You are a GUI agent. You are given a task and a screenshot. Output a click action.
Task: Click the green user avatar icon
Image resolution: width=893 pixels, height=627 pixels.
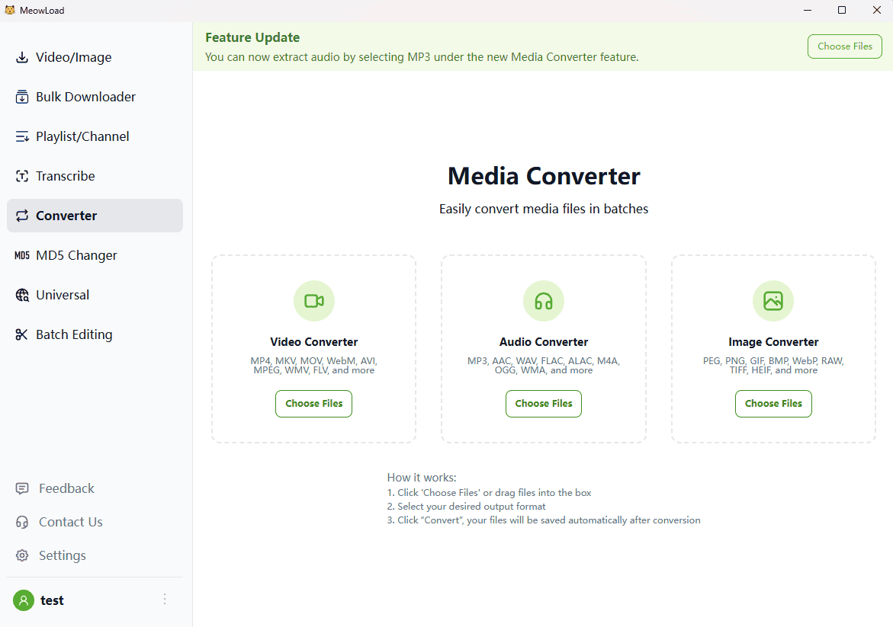[x=24, y=600]
